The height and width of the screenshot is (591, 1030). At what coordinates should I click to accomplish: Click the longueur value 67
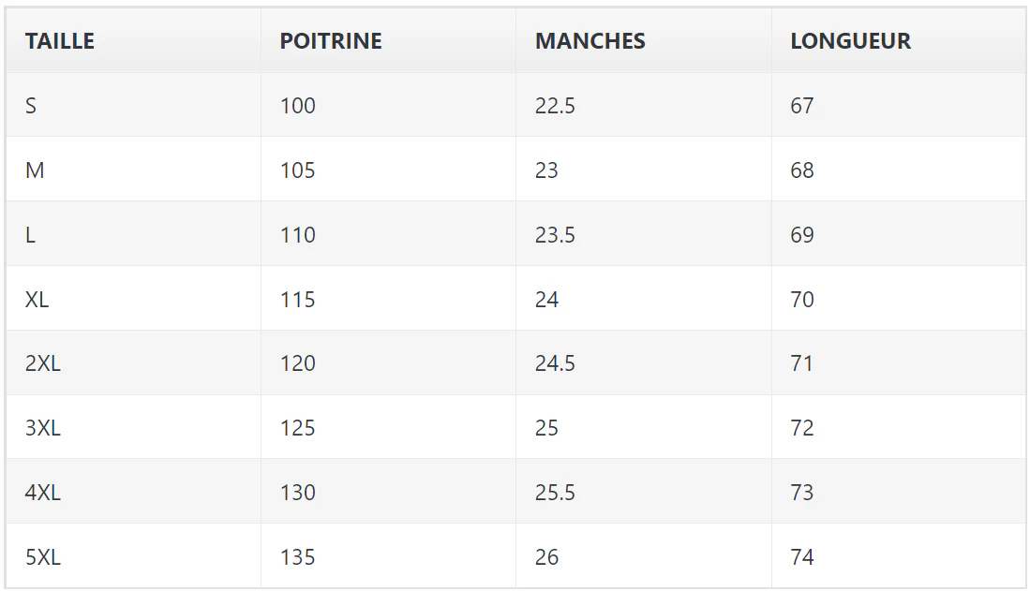802,106
